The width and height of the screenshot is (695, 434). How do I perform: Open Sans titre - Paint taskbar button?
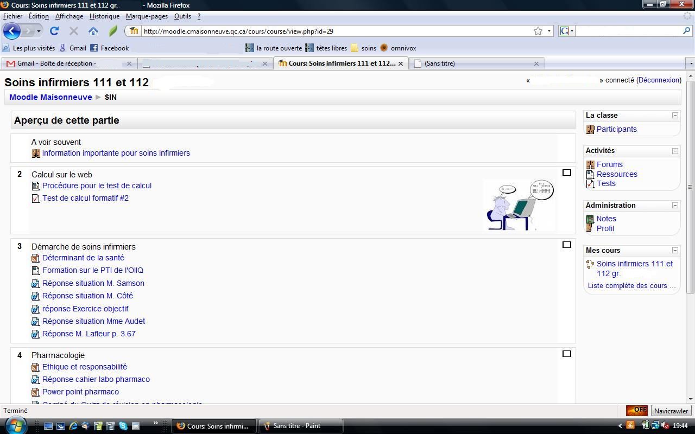coord(300,426)
